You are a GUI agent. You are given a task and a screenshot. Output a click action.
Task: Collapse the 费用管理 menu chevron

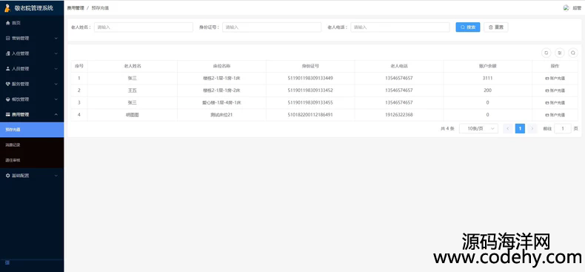[56, 114]
